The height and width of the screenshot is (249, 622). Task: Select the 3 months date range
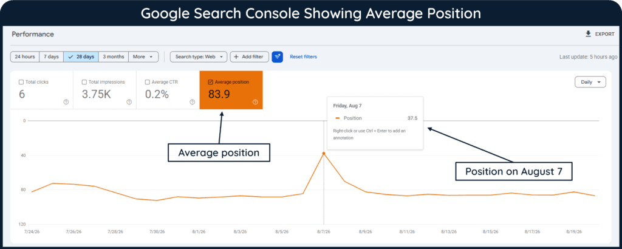[114, 56]
